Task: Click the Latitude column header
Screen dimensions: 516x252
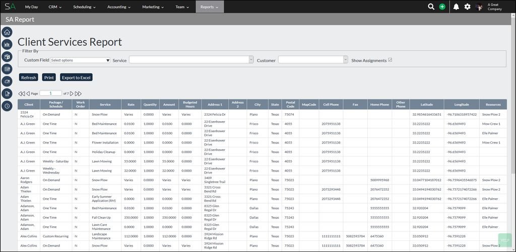Action: click(427, 105)
